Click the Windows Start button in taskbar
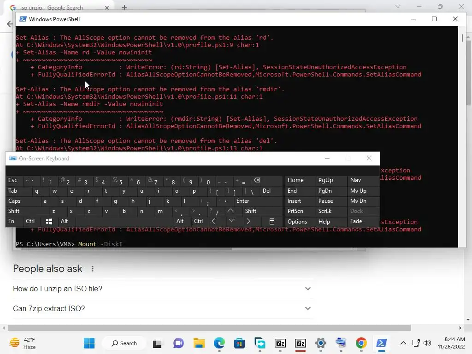The height and width of the screenshot is (354, 472). (x=89, y=343)
